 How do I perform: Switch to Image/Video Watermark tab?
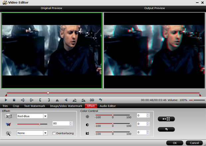coord(66,106)
